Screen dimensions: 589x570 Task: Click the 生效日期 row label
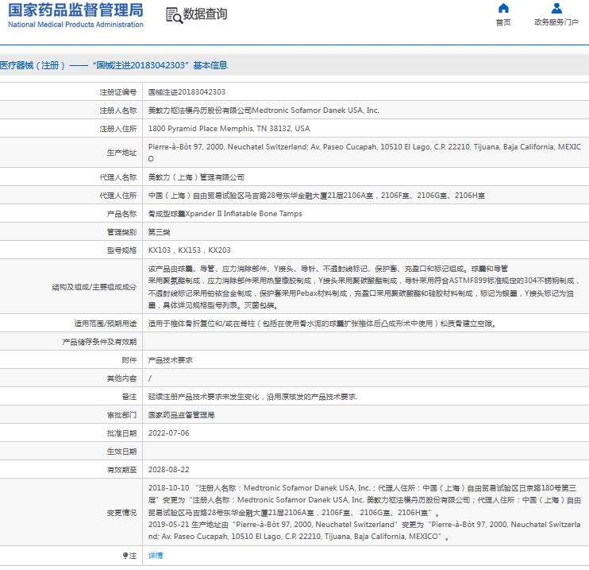pos(121,452)
